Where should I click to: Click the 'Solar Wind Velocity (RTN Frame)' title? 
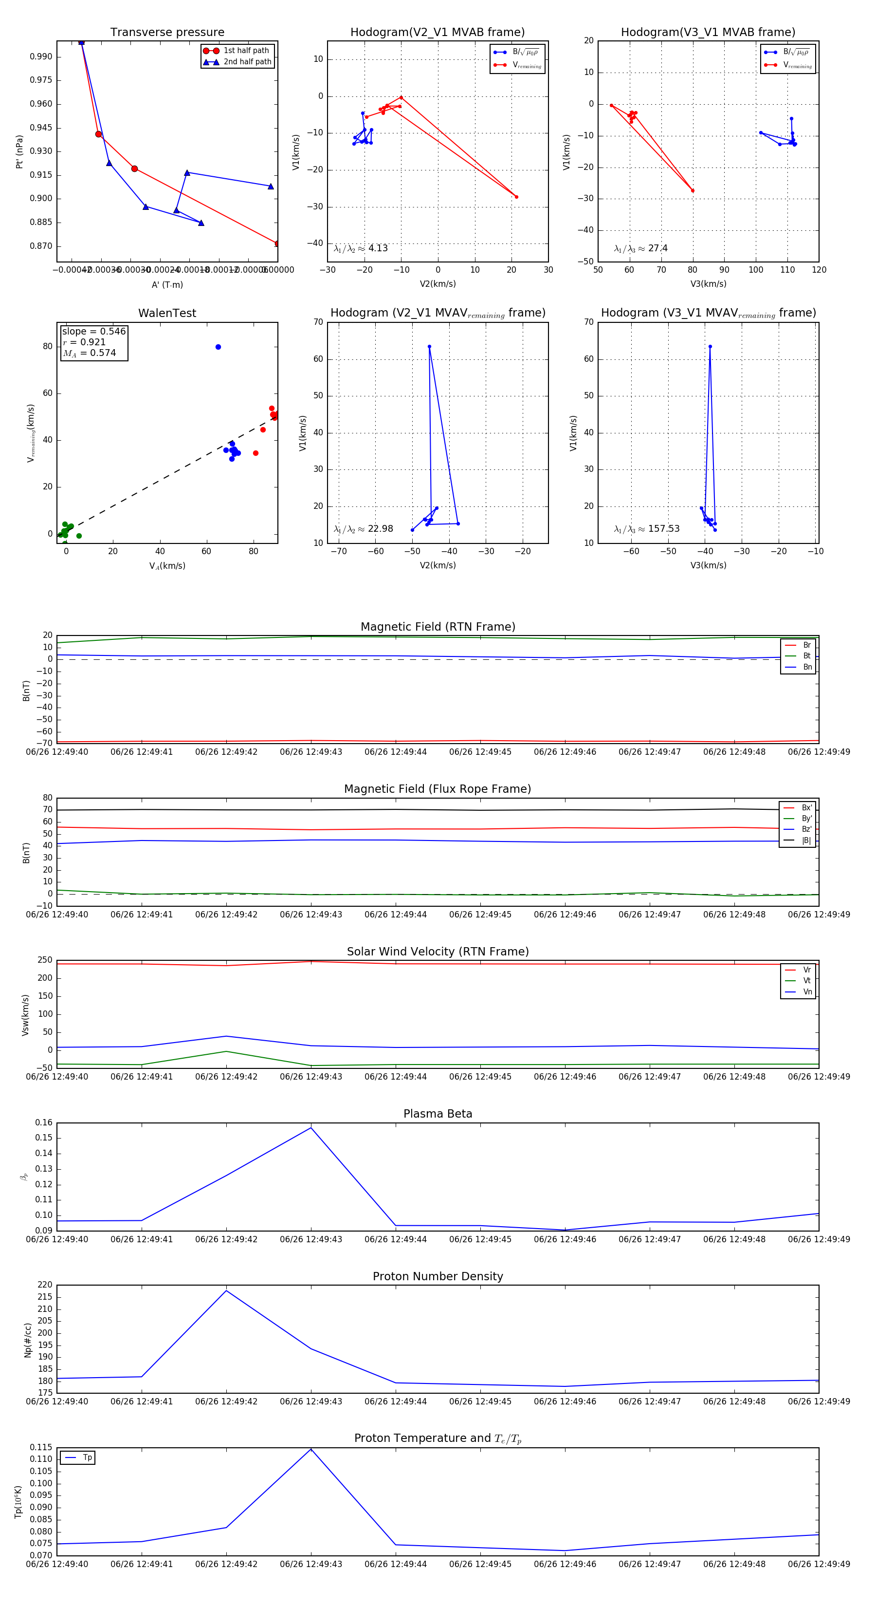click(438, 952)
